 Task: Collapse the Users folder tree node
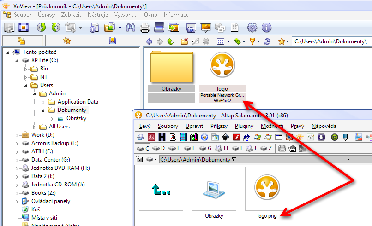tap(25, 86)
